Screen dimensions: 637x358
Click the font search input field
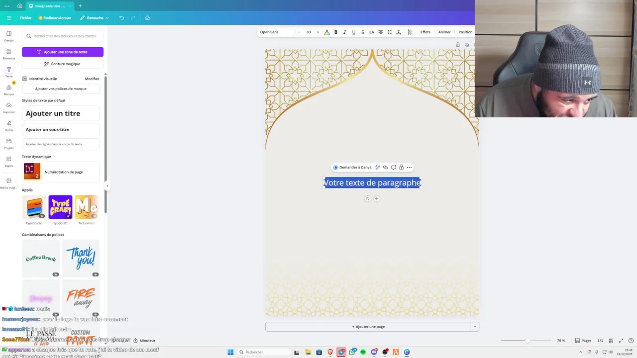click(x=63, y=36)
